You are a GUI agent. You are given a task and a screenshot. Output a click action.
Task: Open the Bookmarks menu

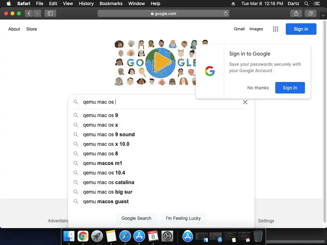coord(111,4)
